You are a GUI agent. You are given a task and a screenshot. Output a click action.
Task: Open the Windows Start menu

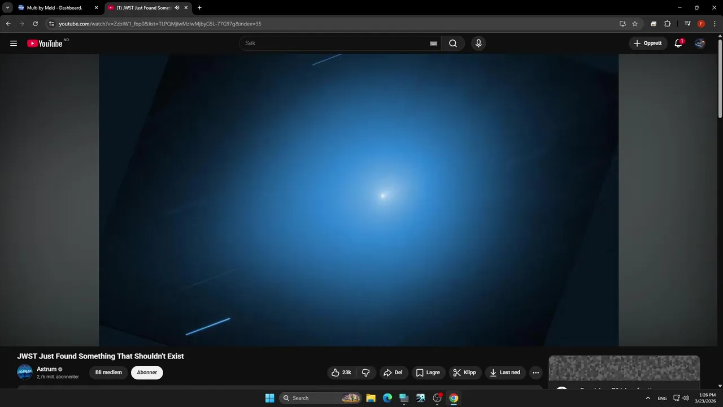[270, 398]
